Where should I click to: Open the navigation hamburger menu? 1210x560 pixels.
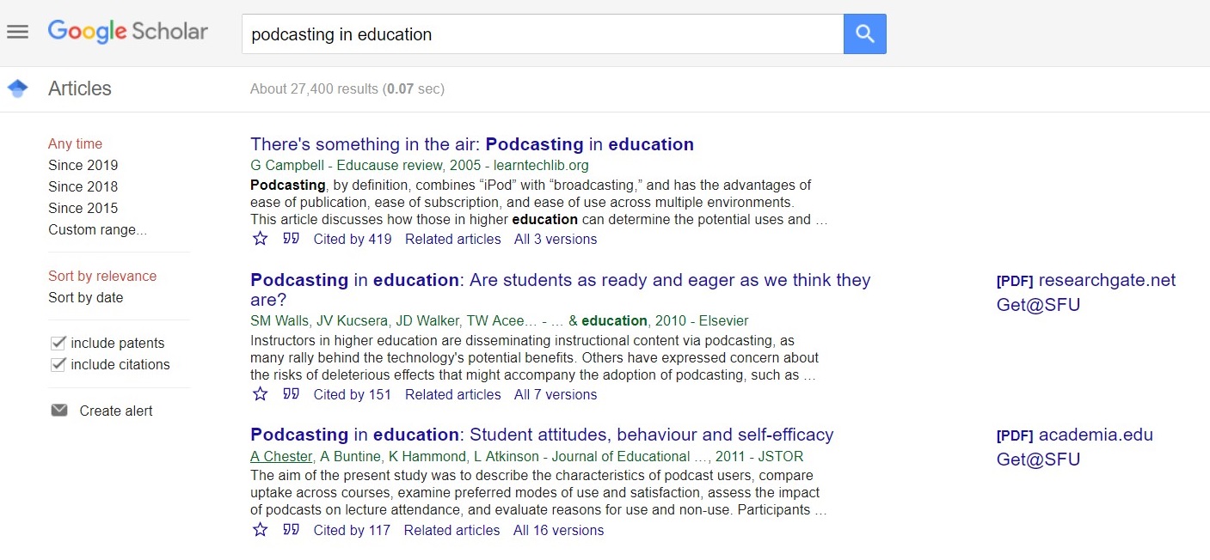(x=17, y=31)
